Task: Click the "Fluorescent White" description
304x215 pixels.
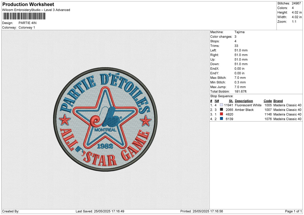Action: coord(248,105)
